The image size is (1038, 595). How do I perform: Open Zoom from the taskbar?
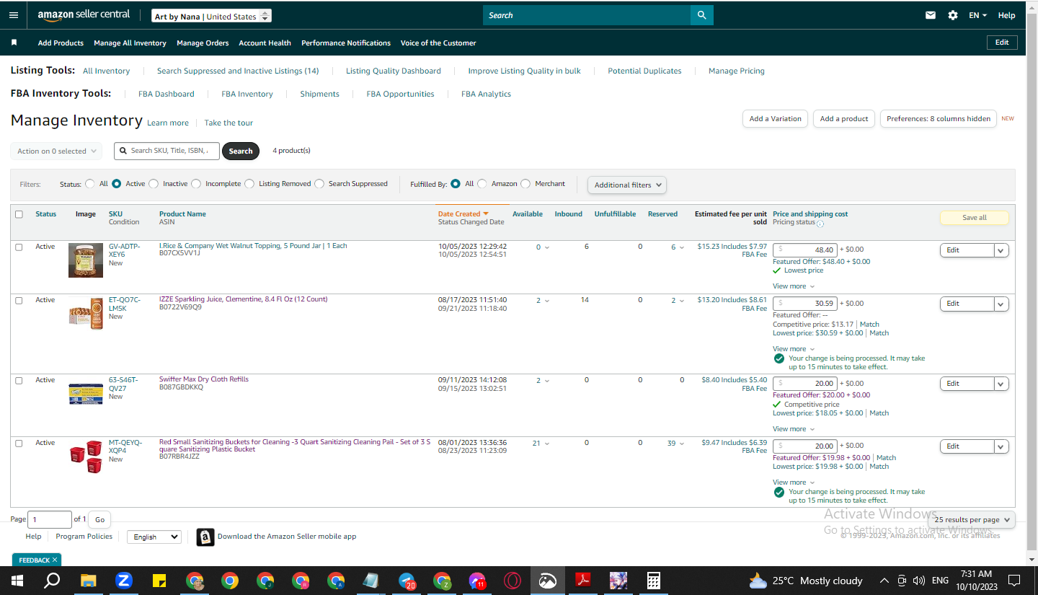pos(123,581)
